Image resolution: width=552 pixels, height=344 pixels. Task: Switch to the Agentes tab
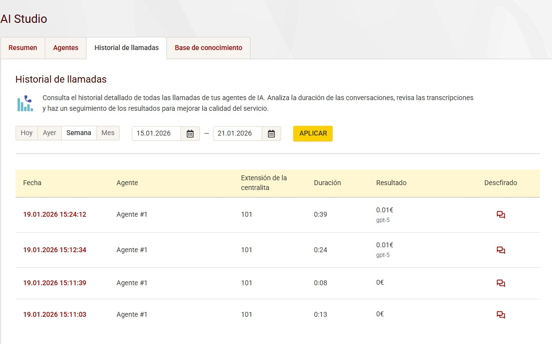[66, 48]
